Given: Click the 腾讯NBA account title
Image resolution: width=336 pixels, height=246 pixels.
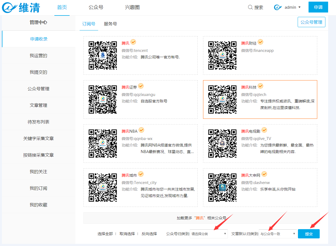Looking at the screenshot, I should pos(130,131).
